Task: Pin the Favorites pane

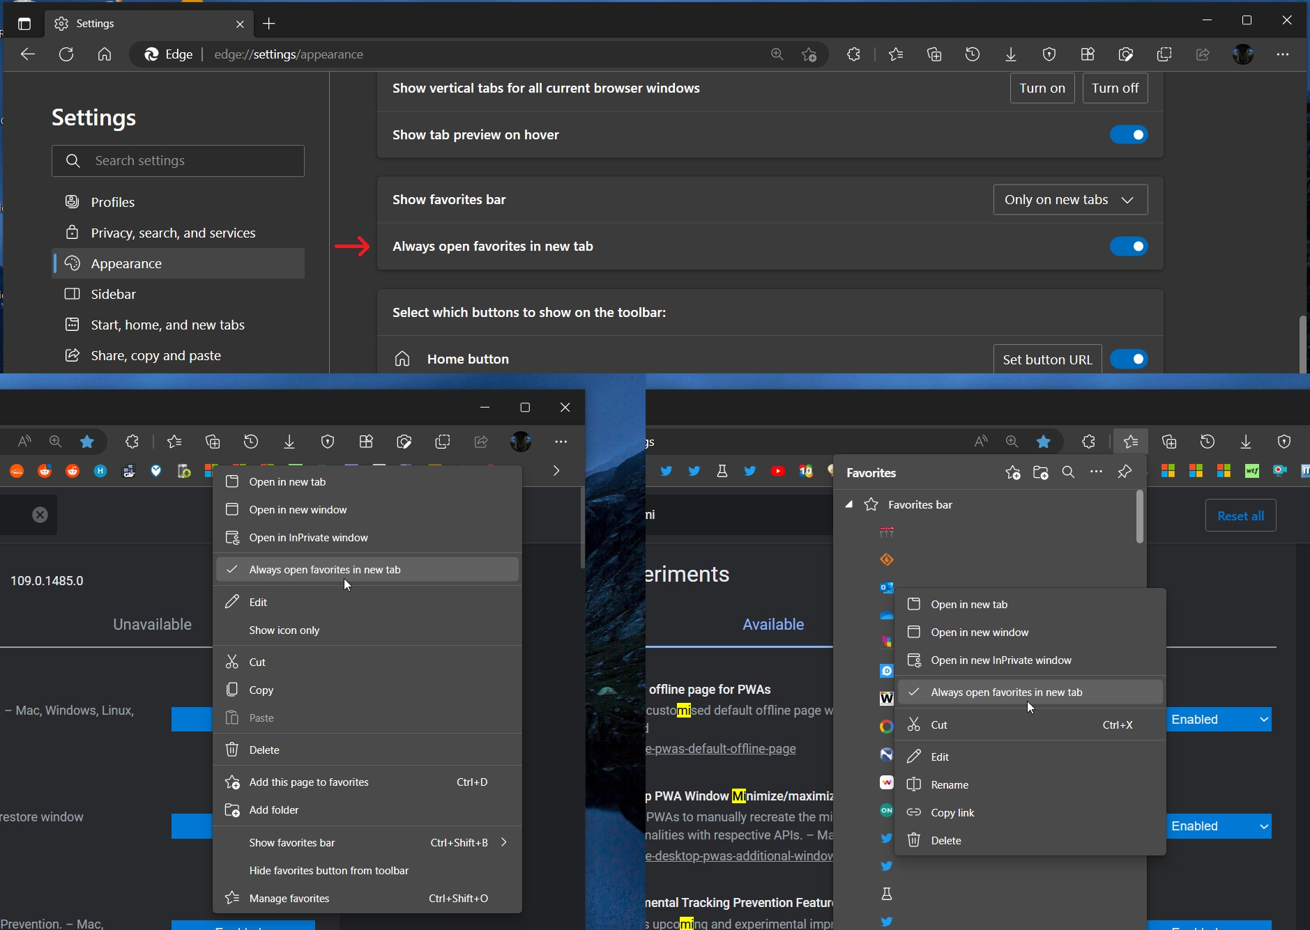Action: [x=1125, y=472]
